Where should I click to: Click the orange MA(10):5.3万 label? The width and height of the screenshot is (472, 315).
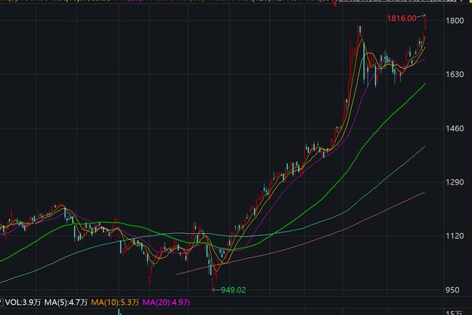[115, 302]
